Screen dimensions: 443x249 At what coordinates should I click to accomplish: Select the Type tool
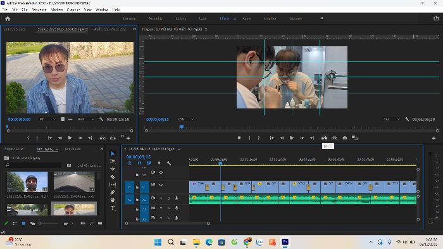point(113,208)
